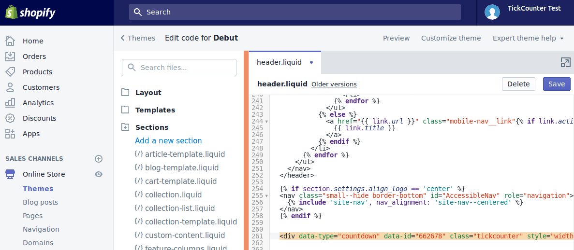This screenshot has height=250, width=574.
Task: Click the Shopify logo
Action: click(30, 13)
